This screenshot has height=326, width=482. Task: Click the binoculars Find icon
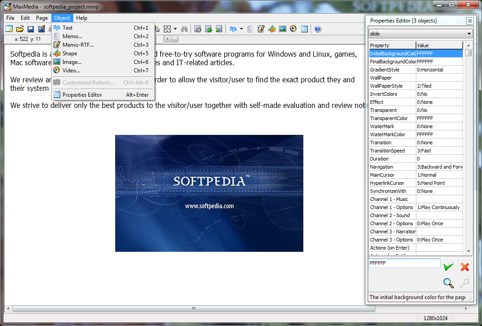[x=184, y=29]
